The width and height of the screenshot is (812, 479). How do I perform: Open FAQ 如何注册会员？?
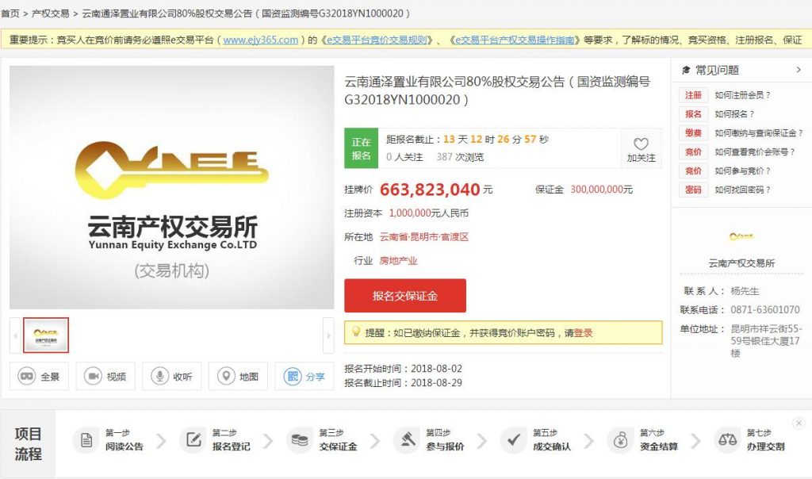click(742, 95)
